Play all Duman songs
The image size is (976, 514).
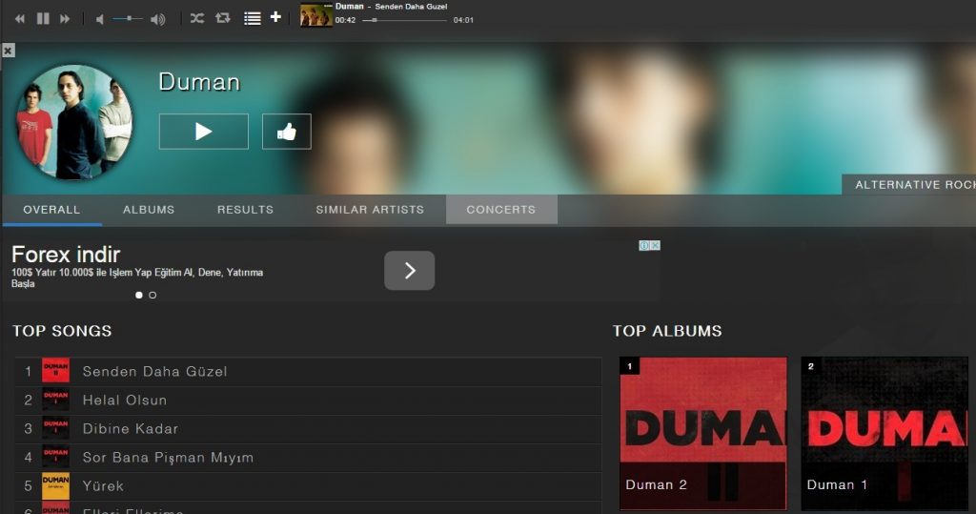(204, 132)
